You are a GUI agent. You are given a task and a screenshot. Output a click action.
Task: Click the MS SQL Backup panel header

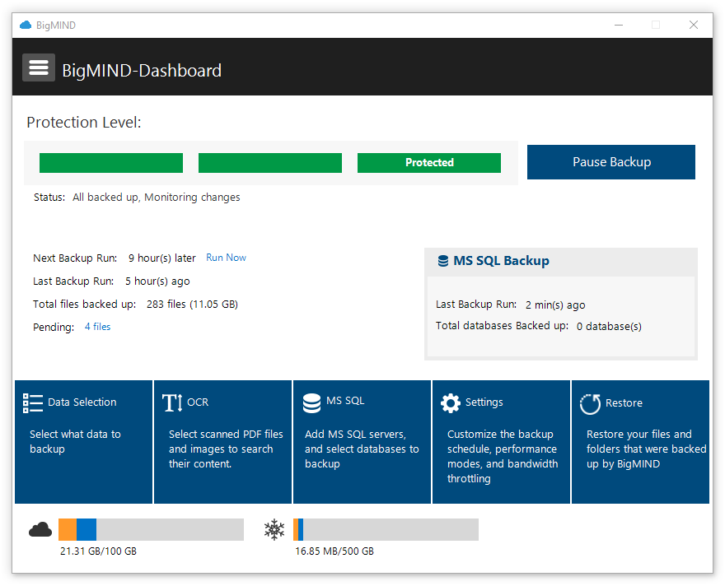coord(561,262)
